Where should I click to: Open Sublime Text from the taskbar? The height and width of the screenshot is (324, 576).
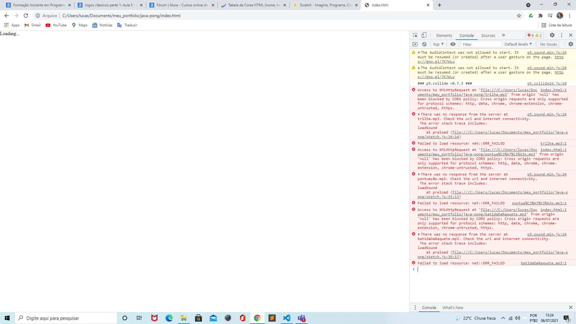(x=272, y=318)
